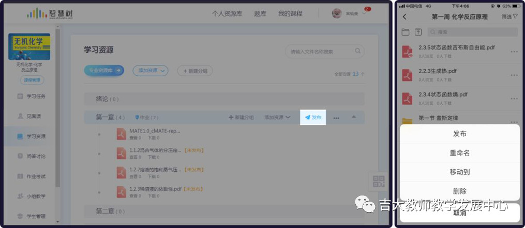Click the PDF icon of MATE1.0_cMATE-rep file

[x=122, y=134]
